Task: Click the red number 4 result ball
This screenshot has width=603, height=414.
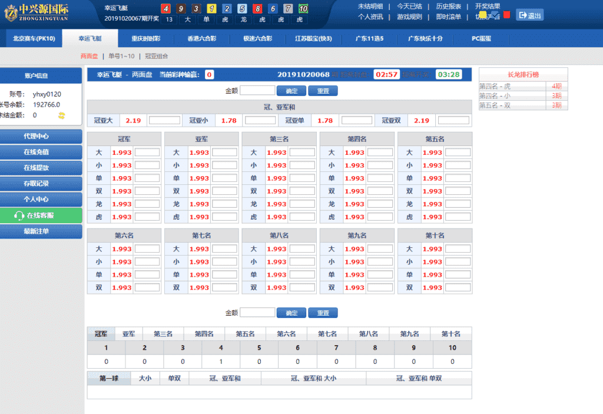Action: point(166,9)
